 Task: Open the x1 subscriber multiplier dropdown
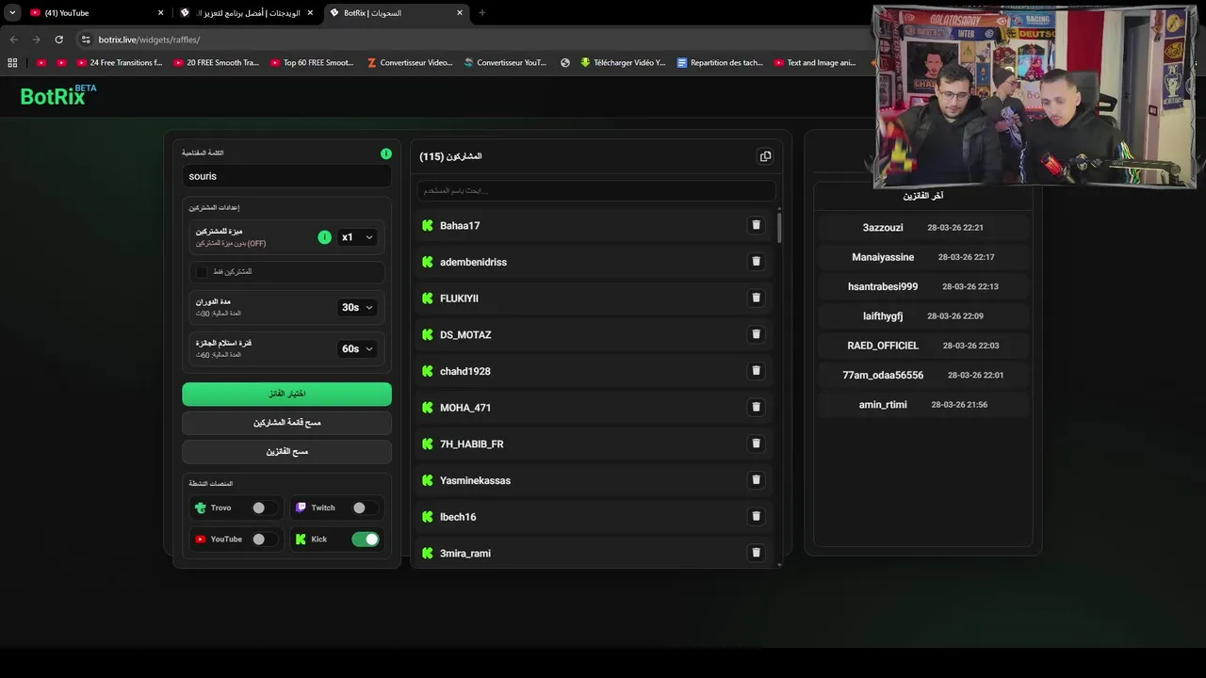coord(357,237)
